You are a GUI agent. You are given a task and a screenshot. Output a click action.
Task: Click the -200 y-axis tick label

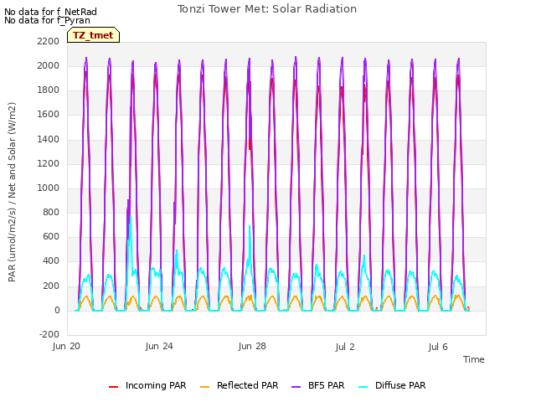pyautogui.click(x=49, y=334)
